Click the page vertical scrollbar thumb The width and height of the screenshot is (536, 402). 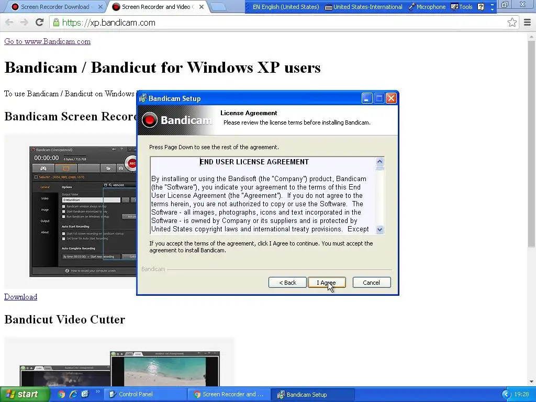(531, 143)
